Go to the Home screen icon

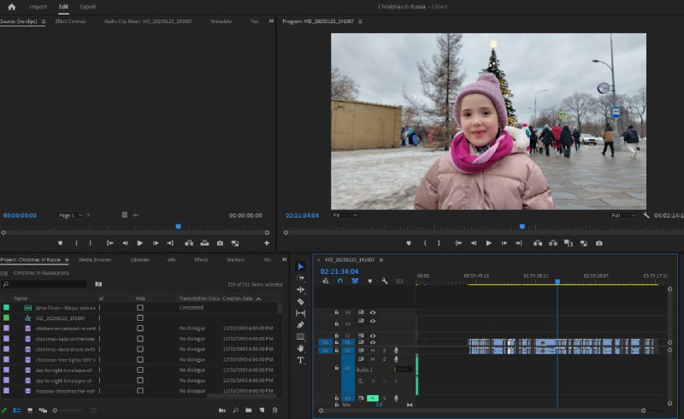pyautogui.click(x=12, y=7)
